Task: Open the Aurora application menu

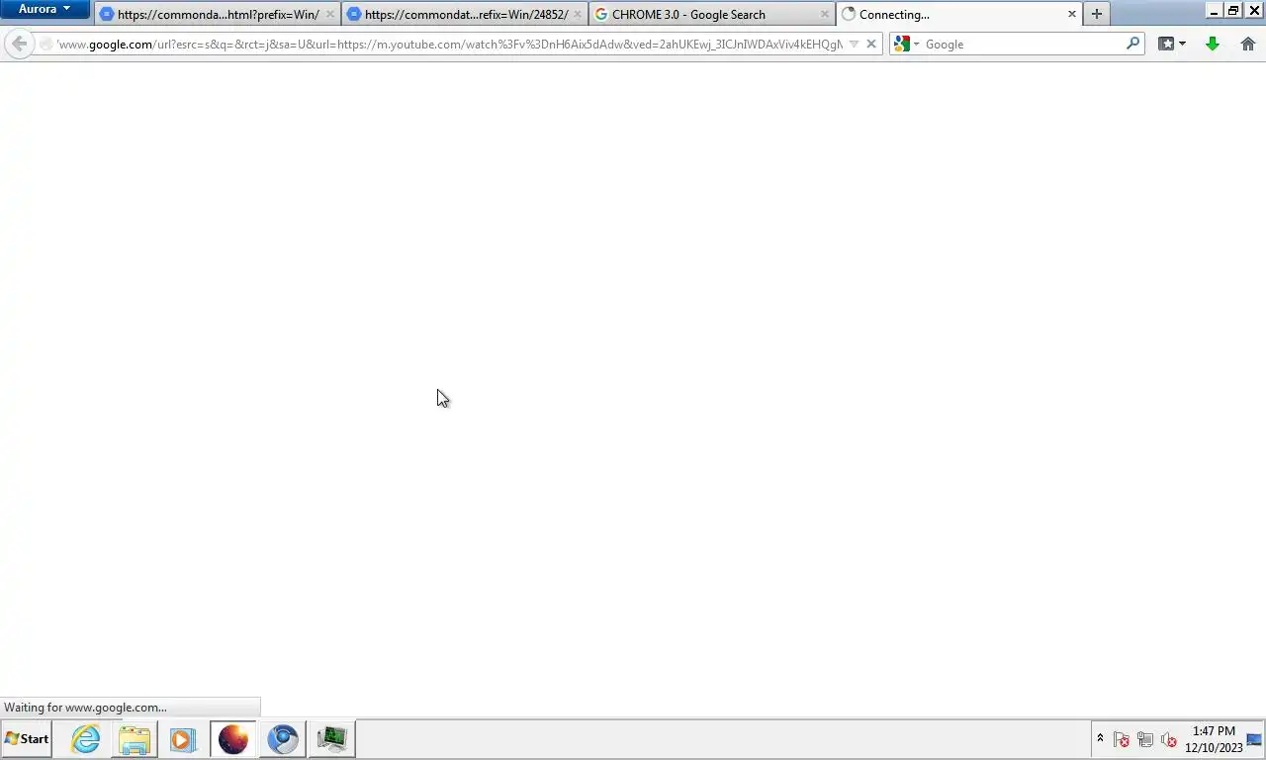Action: click(x=45, y=10)
